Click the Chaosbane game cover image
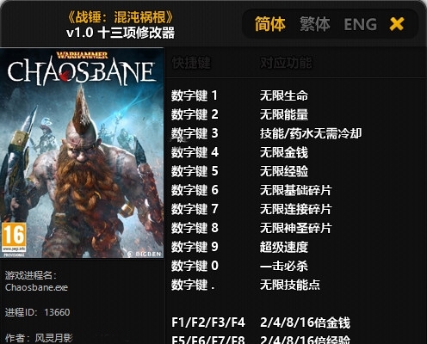The width and height of the screenshot is (427, 344). coord(82,153)
